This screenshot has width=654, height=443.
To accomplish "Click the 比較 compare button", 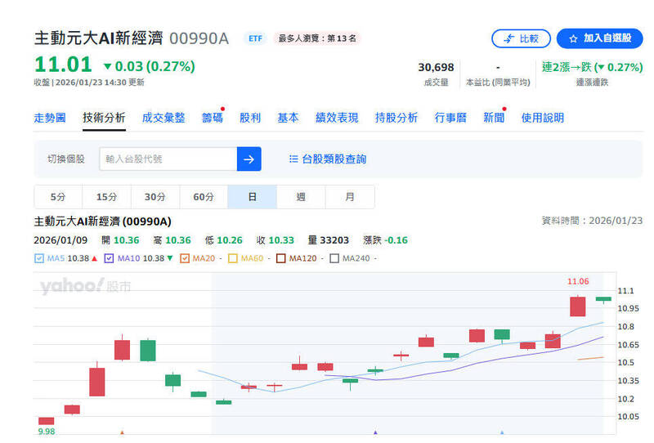I will pos(521,38).
